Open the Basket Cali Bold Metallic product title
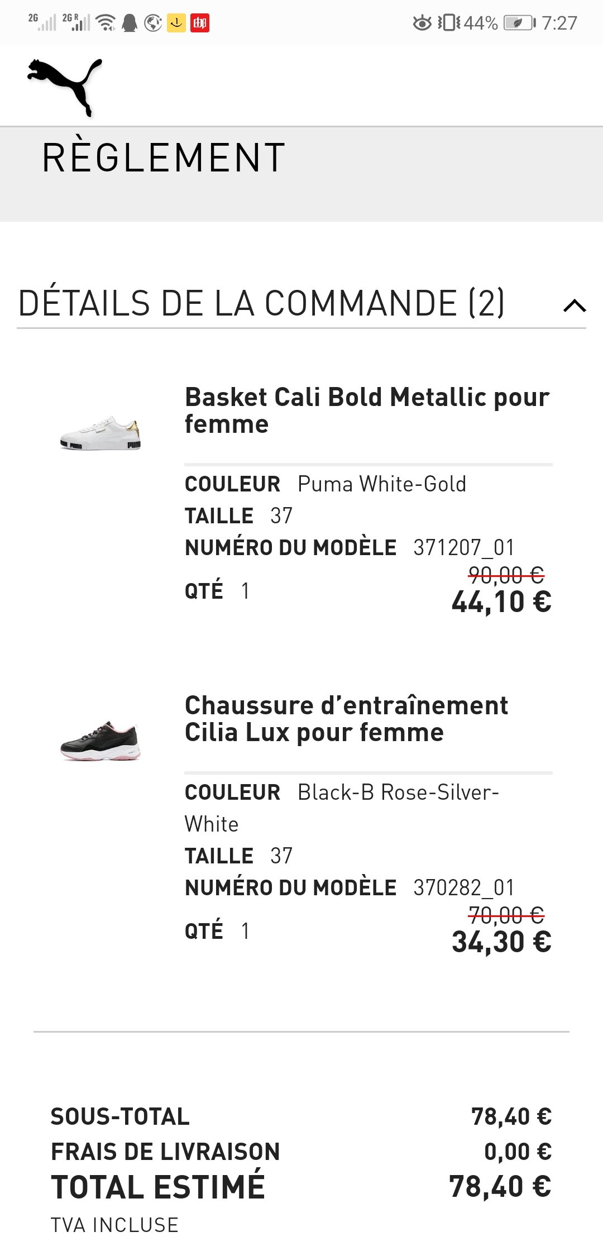Screen dimensions: 603x1251 367,410
